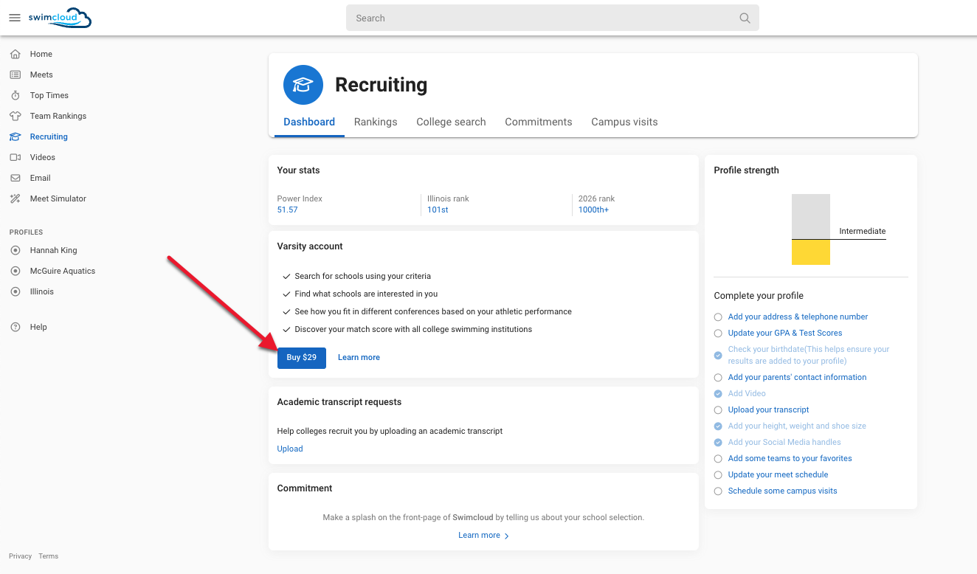Click Schedule some campus visits link

782,491
